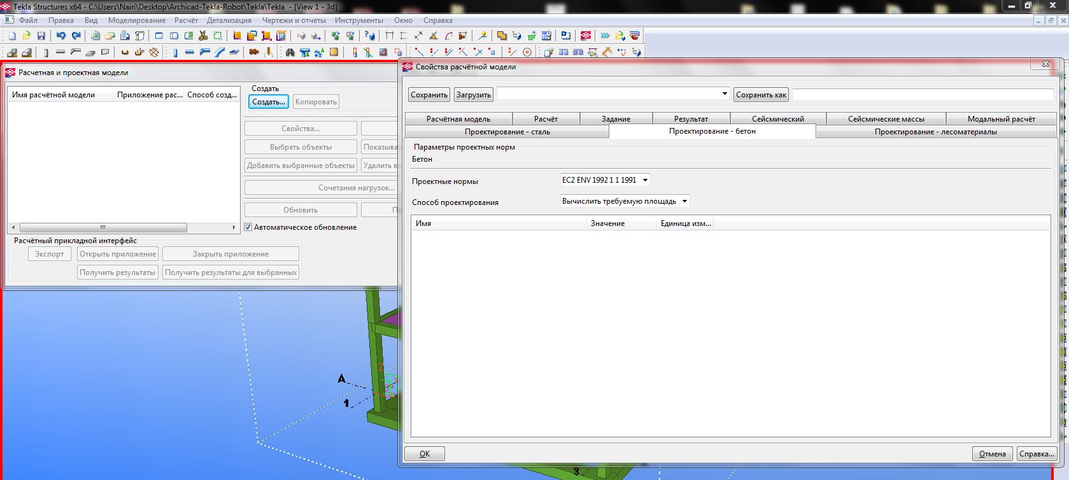Viewport: 1069px width, 480px height.
Task: Click the steel column creation icon
Action: point(174,52)
